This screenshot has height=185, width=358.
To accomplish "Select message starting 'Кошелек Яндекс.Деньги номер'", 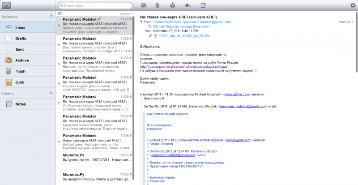I will coord(94,84).
